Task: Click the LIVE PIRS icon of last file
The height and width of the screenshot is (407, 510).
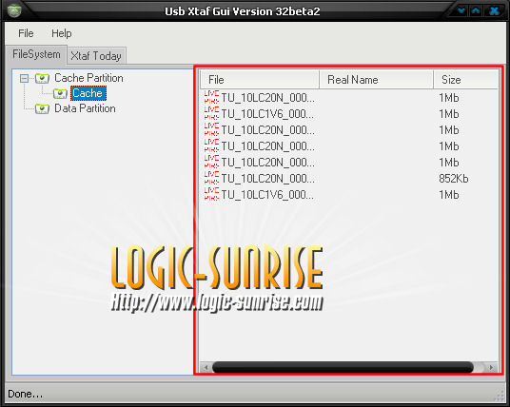Action: (x=211, y=194)
